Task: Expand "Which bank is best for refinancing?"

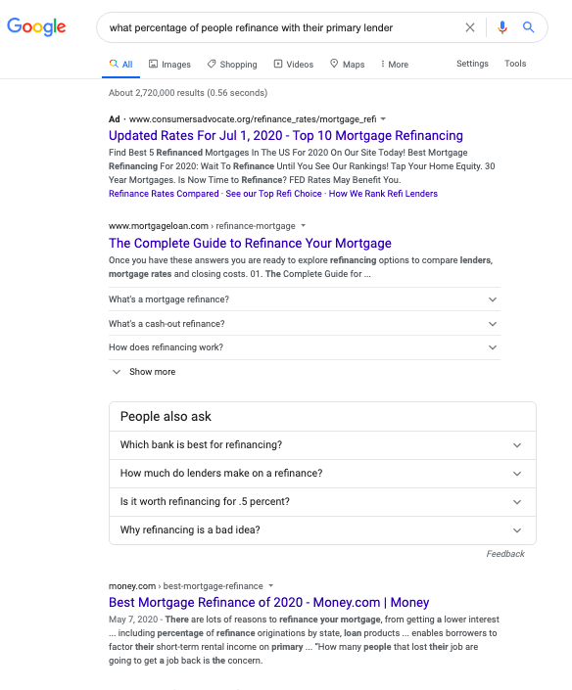Action: [322, 445]
